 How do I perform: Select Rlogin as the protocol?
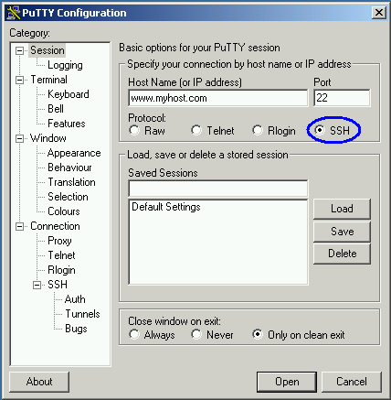[x=258, y=130]
